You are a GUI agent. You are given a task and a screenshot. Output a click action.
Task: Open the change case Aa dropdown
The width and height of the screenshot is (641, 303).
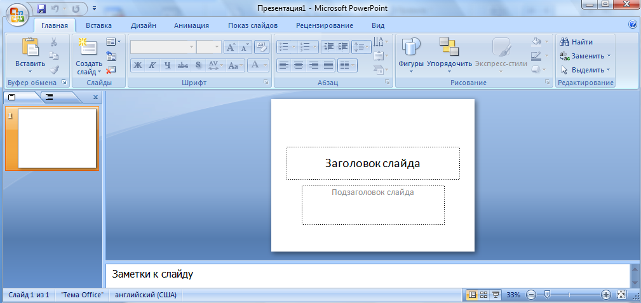tap(236, 65)
